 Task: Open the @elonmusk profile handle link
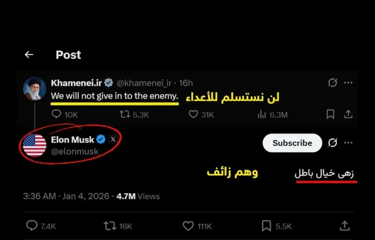tap(75, 152)
